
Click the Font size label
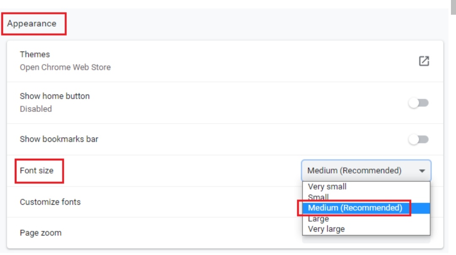[37, 171]
